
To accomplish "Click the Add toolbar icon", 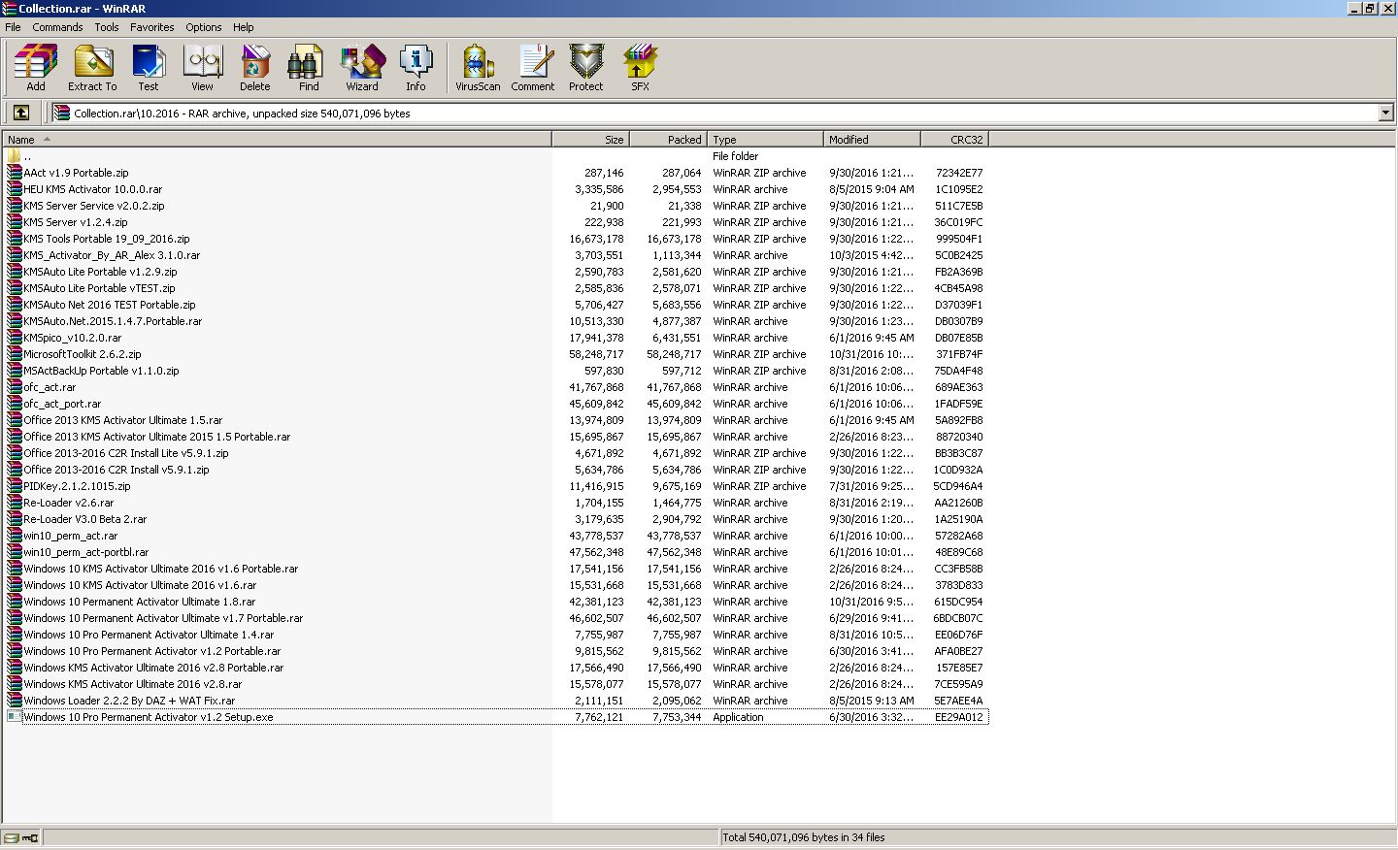I will pos(36,67).
